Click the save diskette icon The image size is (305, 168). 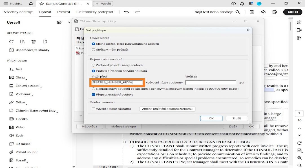[x=252, y=12]
